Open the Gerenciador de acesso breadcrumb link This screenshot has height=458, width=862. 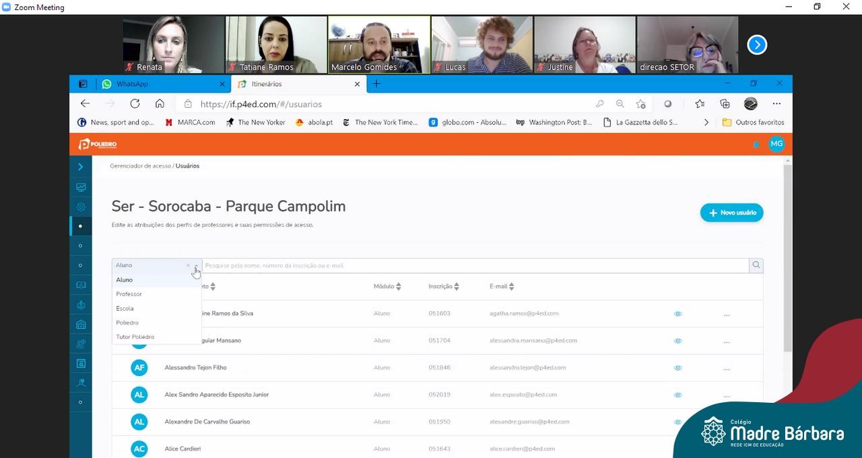click(140, 166)
